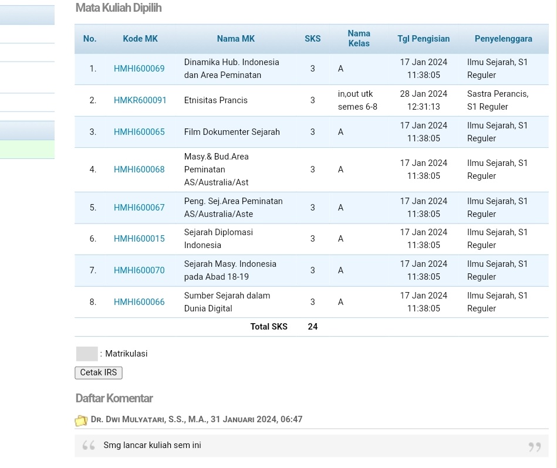Open course code HMHI600066 link

[x=139, y=302]
